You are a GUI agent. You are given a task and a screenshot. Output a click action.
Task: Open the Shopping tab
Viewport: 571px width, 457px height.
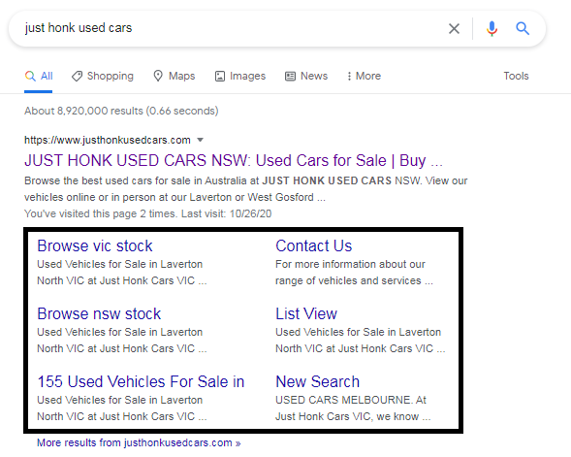tap(103, 76)
